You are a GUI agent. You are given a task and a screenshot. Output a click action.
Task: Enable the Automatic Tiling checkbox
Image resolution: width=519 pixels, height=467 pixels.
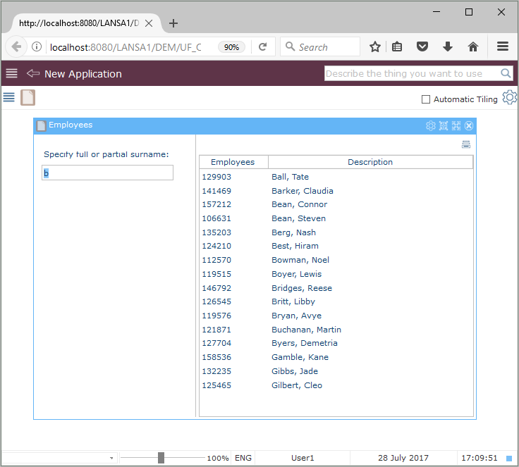point(426,99)
